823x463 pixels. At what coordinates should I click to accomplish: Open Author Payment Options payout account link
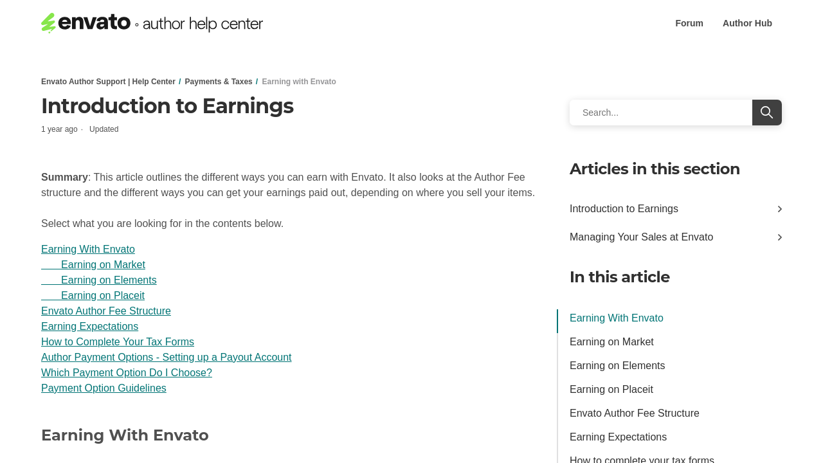pos(166,358)
